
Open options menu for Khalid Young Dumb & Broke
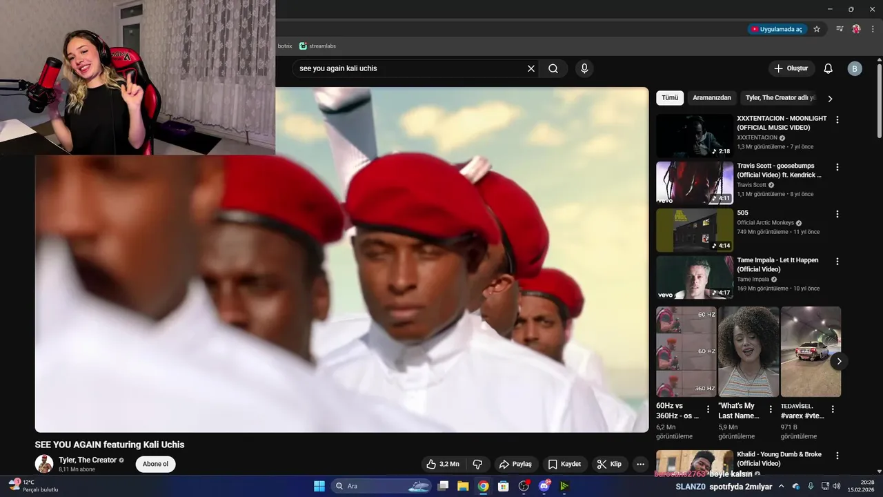click(x=837, y=456)
